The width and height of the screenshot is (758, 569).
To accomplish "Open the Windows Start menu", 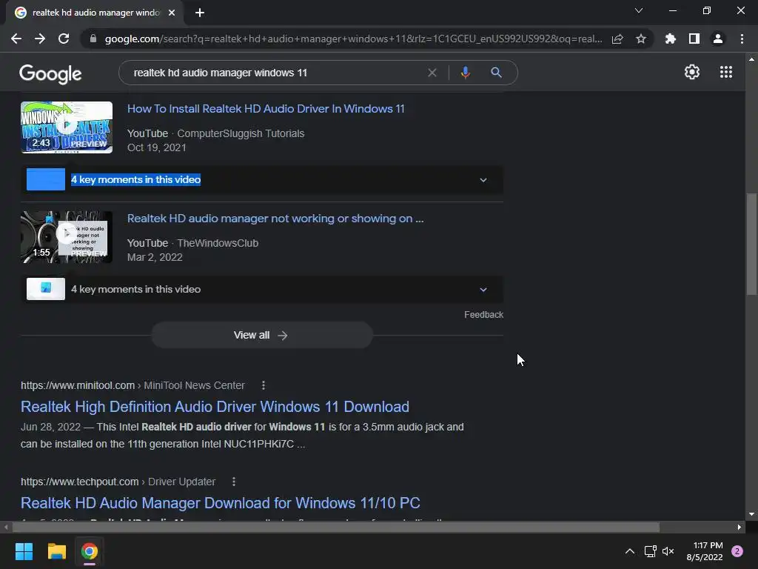I will [x=24, y=551].
